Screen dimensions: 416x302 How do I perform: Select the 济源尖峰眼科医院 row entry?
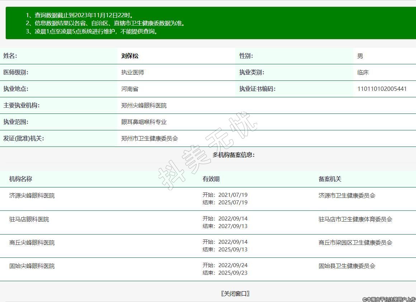32,196
